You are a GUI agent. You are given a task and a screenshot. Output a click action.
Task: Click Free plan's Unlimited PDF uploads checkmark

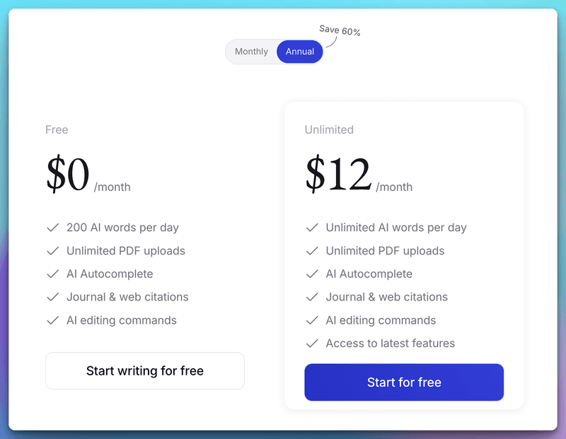[x=52, y=251]
